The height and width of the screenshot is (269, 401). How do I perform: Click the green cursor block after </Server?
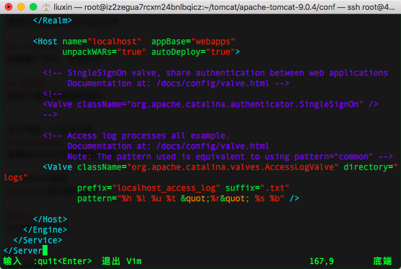[x=45, y=251]
